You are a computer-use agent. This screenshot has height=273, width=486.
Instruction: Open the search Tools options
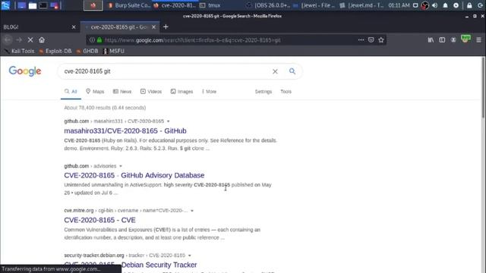286,92
